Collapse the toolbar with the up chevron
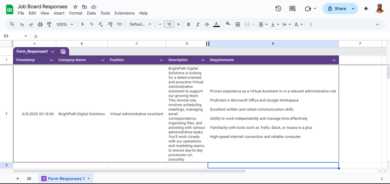 click(377, 24)
